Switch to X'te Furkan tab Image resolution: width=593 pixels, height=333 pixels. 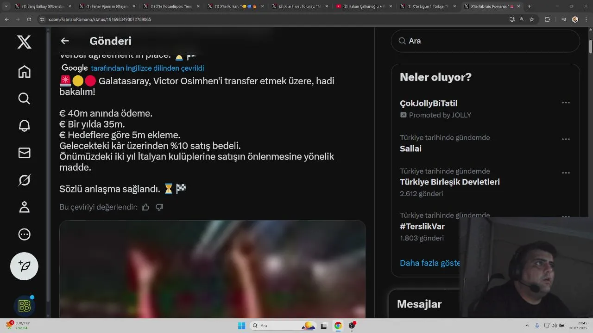(235, 6)
